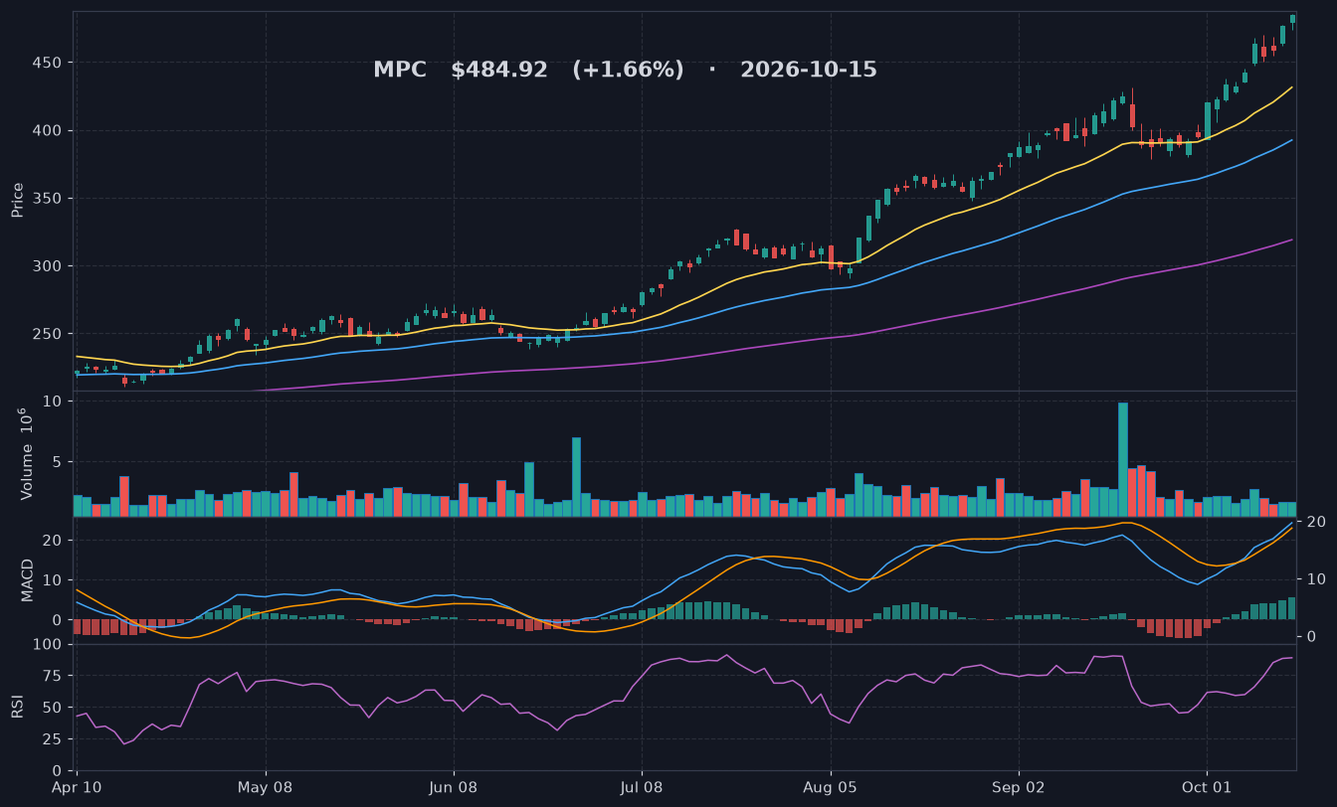Image resolution: width=1337 pixels, height=807 pixels.
Task: Click the (+1.66%) change value in the title
Action: coord(628,71)
